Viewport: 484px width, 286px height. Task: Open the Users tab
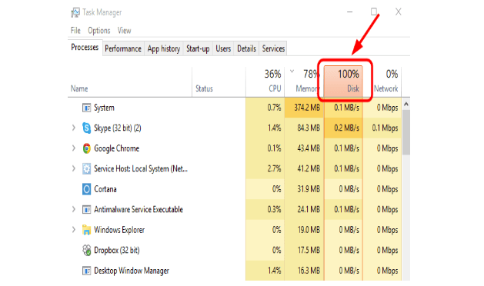223,48
